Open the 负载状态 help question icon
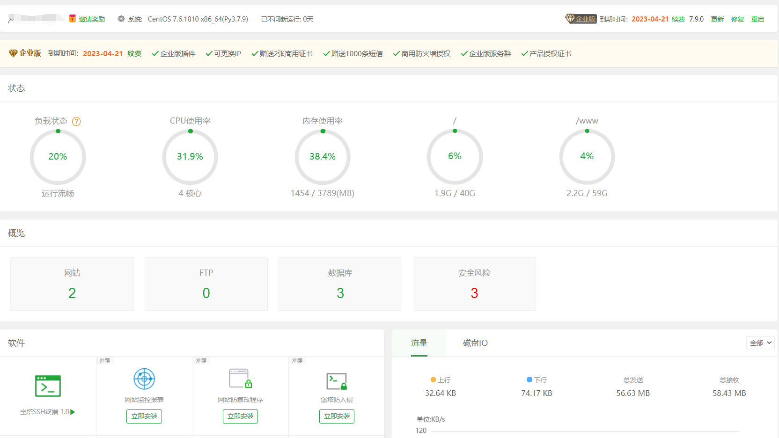 pyautogui.click(x=76, y=121)
